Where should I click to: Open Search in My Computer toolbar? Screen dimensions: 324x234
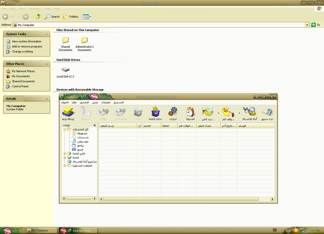pos(53,17)
